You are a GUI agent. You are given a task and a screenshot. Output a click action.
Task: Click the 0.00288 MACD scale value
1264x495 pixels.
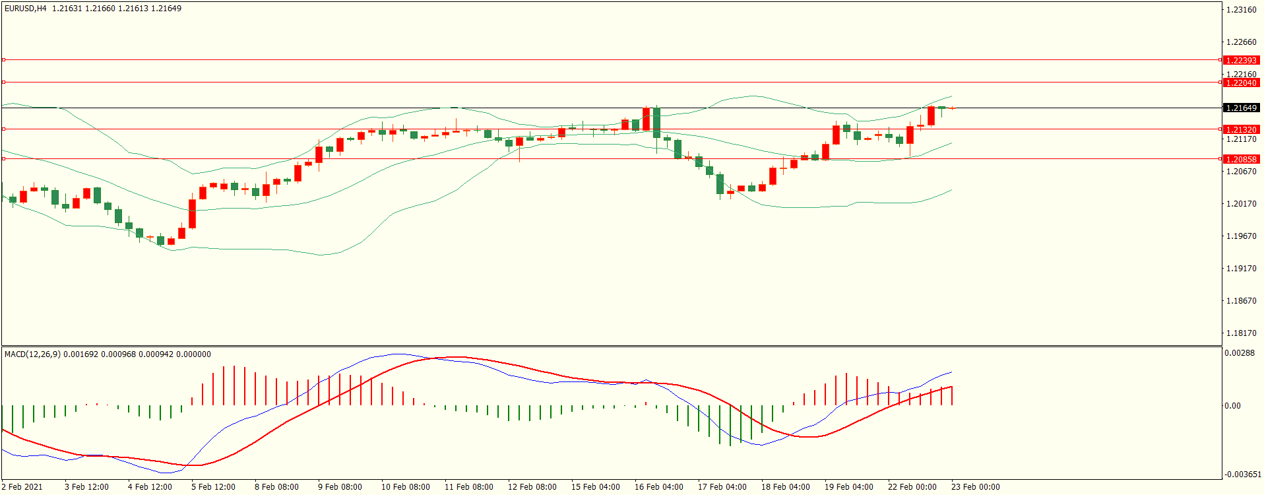point(1239,353)
